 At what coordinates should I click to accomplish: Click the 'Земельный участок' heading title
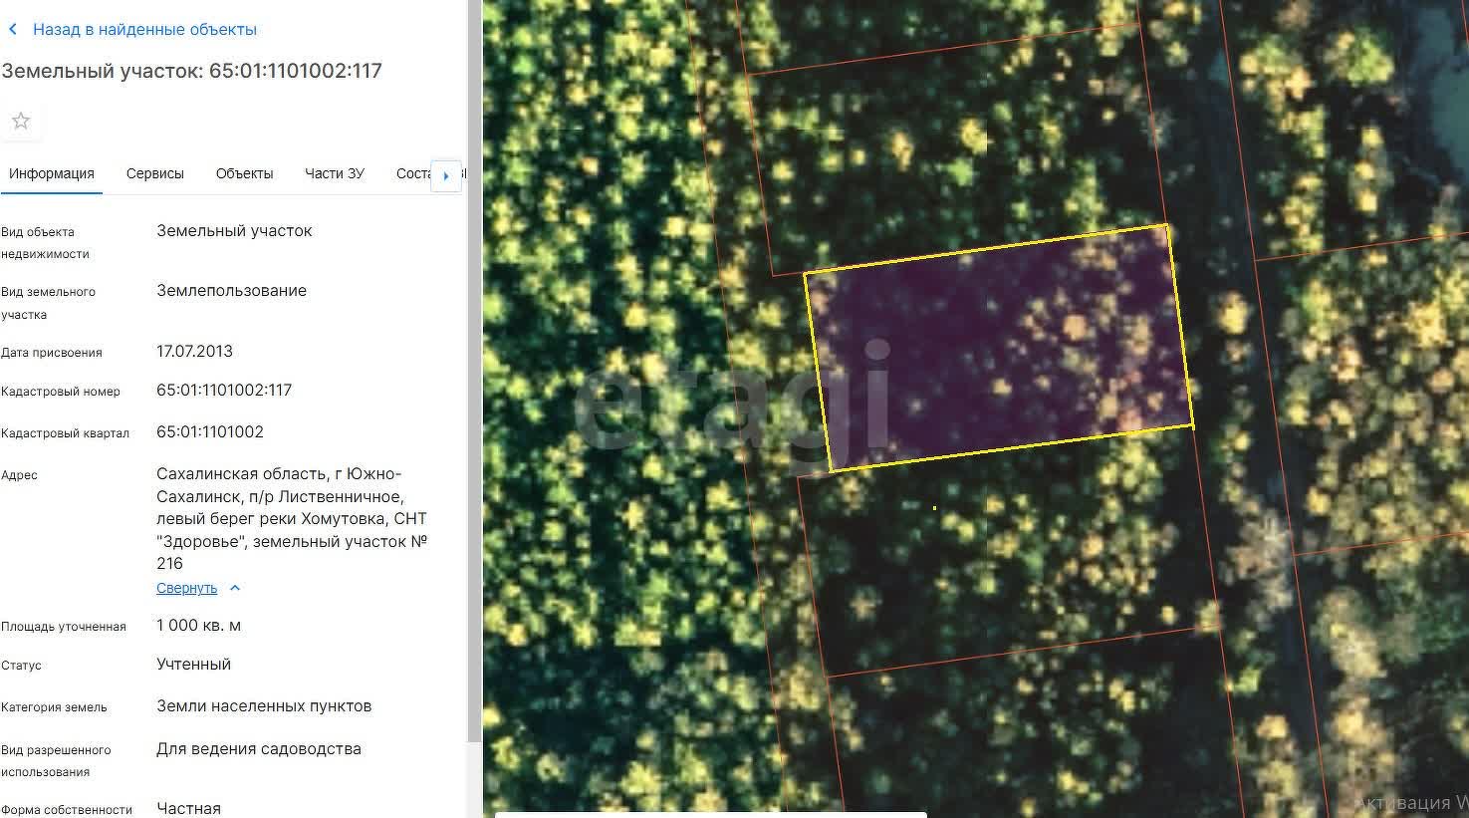click(191, 71)
